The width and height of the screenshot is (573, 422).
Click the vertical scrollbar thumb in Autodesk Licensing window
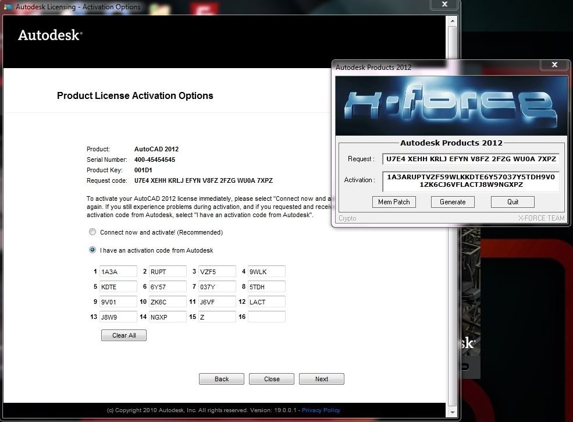coord(453,216)
